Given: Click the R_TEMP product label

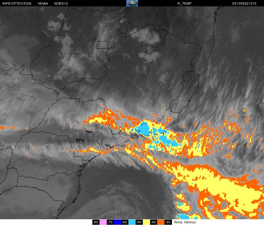Looking at the screenshot, I should point(184,3).
